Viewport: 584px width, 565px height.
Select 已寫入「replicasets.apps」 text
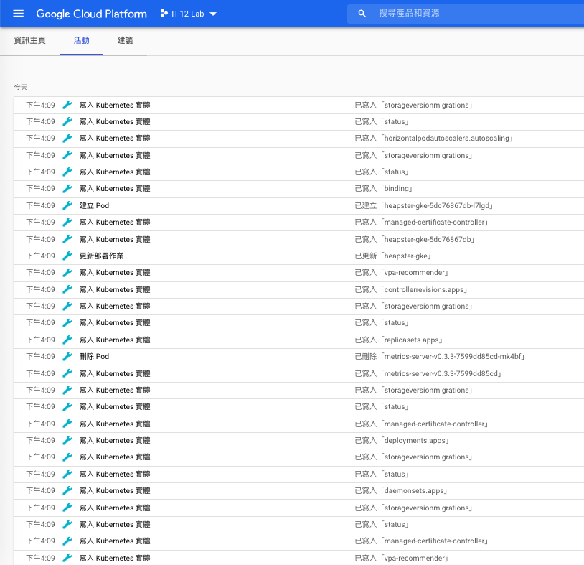tap(398, 340)
